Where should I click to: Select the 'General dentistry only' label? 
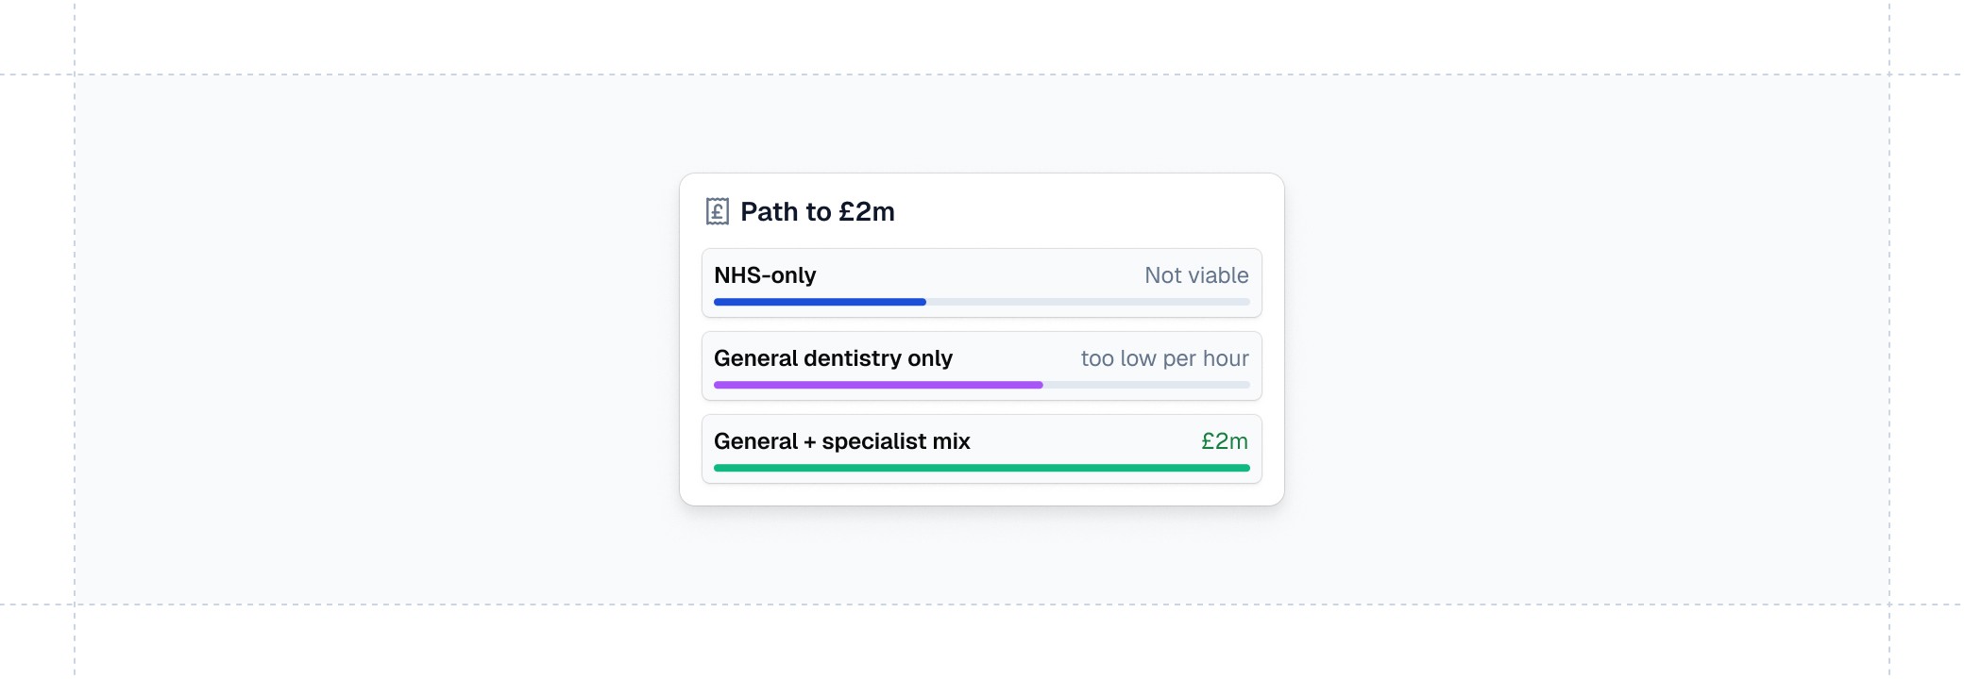[833, 358]
